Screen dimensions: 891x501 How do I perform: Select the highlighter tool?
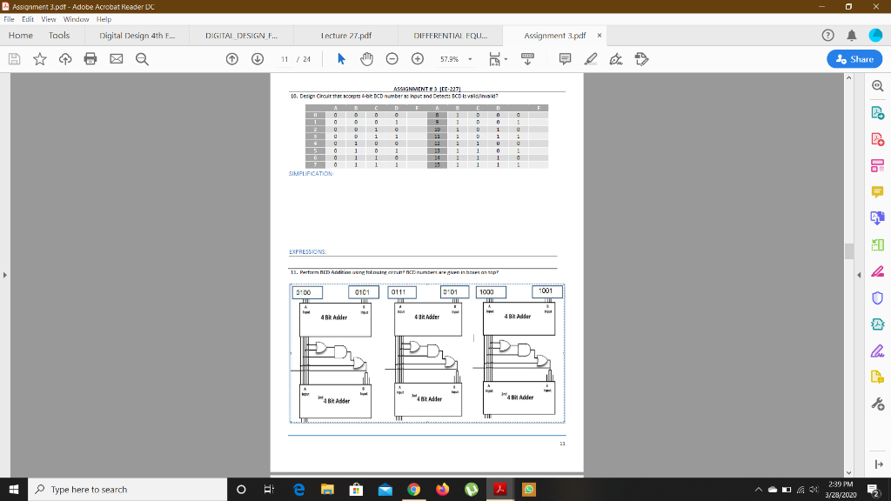(x=588, y=59)
